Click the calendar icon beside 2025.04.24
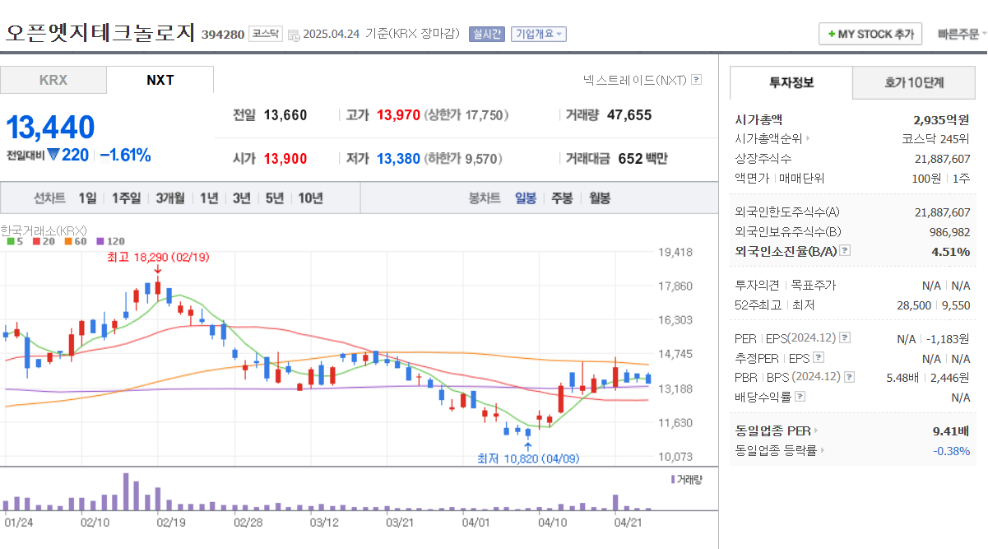The image size is (988, 549). pyautogui.click(x=293, y=32)
